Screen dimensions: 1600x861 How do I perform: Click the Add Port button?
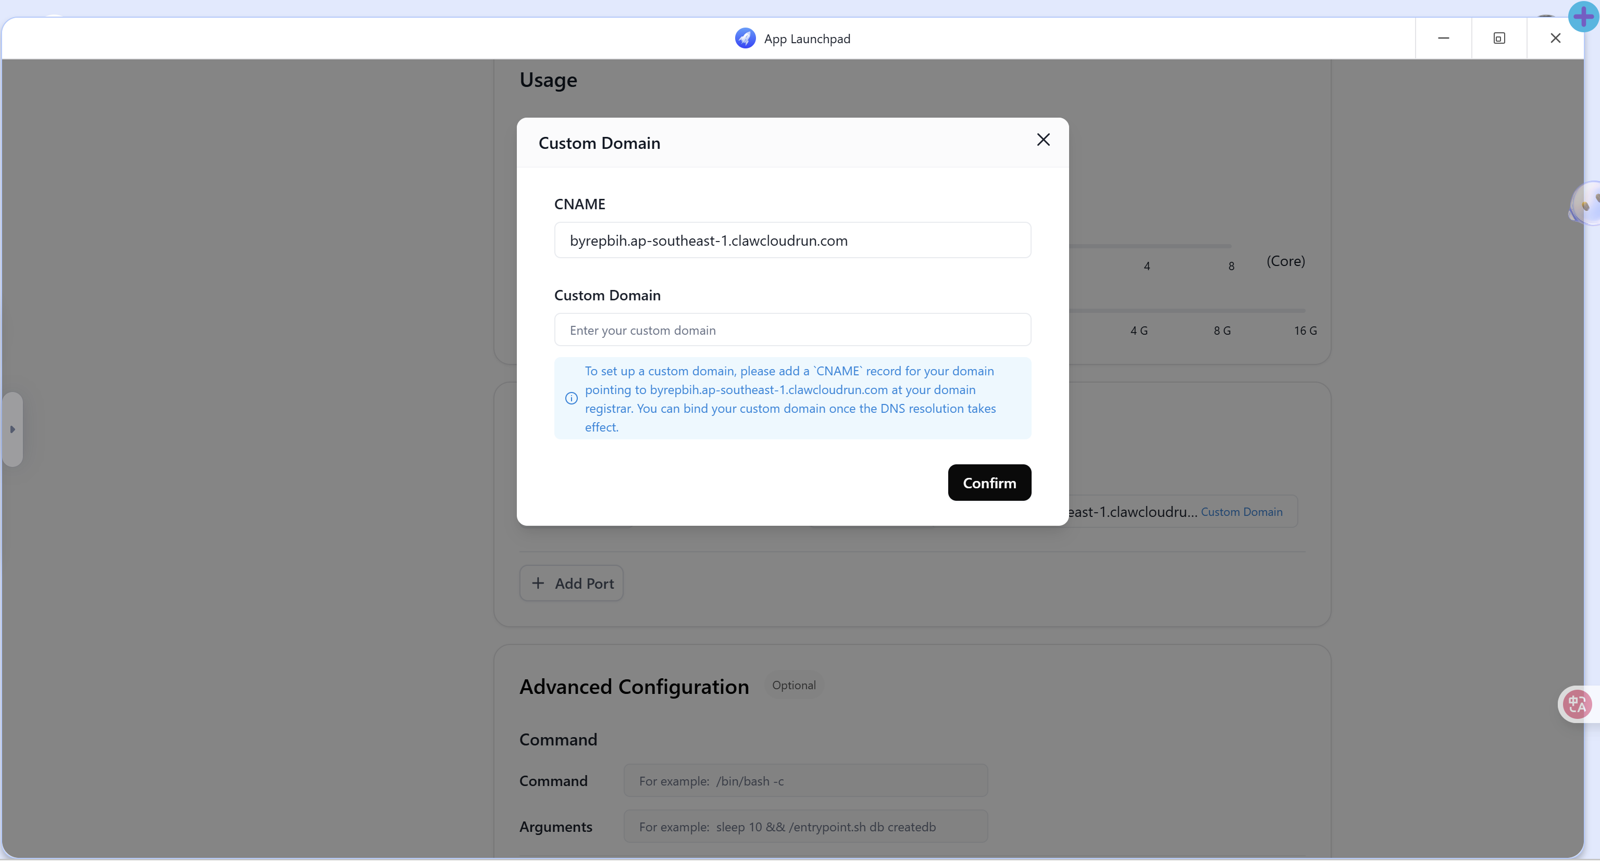(571, 583)
